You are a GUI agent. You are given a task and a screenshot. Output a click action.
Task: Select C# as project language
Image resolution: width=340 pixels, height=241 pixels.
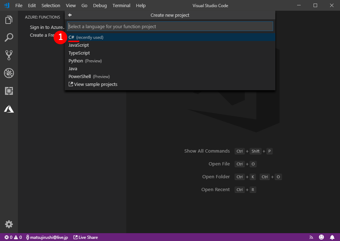tap(170, 37)
